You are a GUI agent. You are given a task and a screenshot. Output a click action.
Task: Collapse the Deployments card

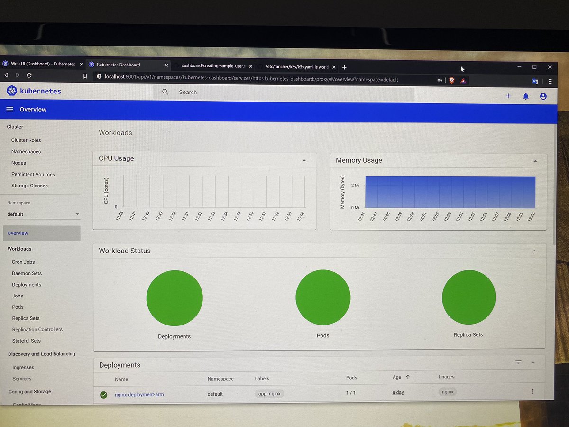coord(533,362)
